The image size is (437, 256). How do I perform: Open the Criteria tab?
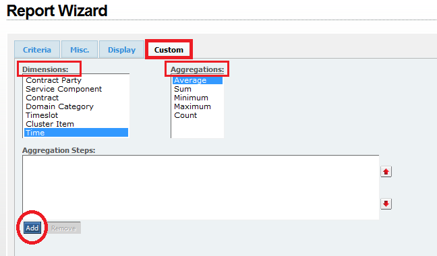tap(37, 50)
